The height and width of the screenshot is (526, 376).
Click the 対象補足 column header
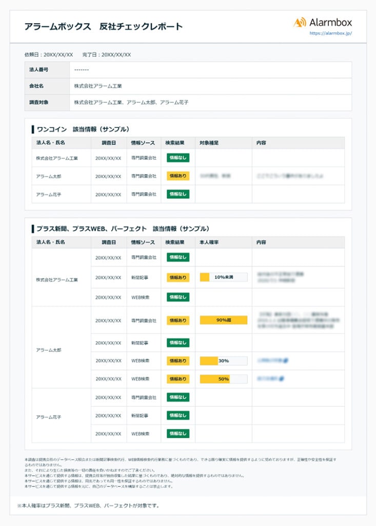point(209,142)
